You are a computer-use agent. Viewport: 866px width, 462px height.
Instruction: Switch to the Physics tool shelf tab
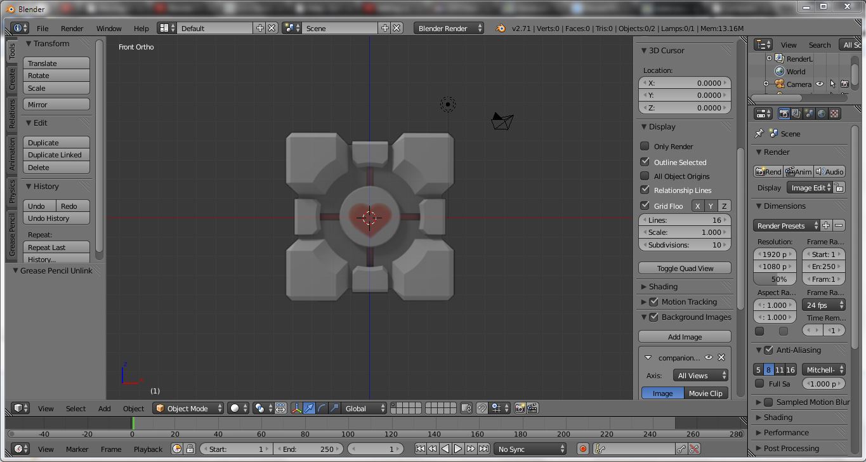click(x=11, y=191)
